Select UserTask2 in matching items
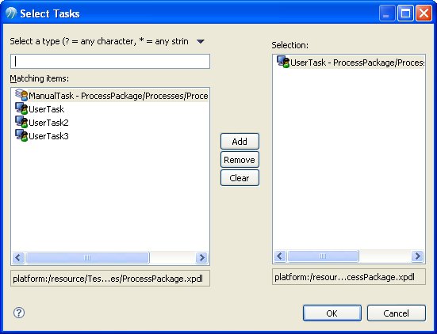The image size is (437, 334). [48, 123]
